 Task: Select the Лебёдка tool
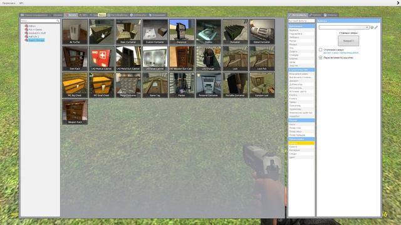tap(301, 37)
